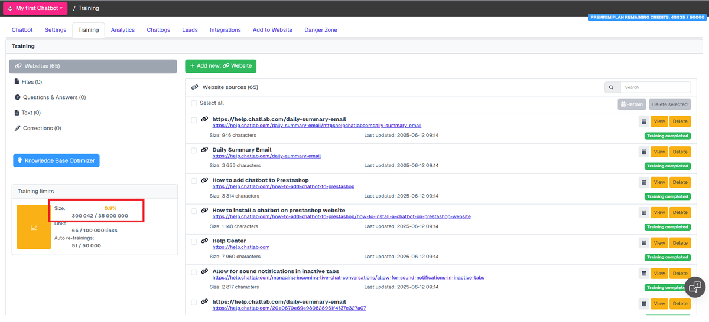Launch the Knowledge Base Optimizer

coord(56,160)
